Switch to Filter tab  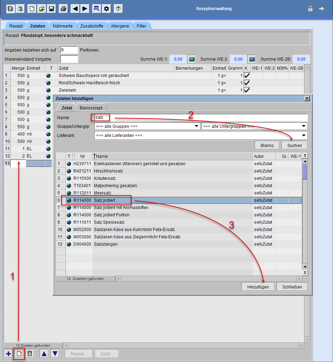tap(141, 26)
